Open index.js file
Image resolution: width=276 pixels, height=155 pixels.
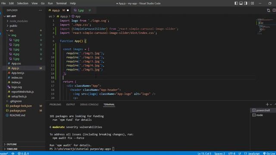coord(16,82)
